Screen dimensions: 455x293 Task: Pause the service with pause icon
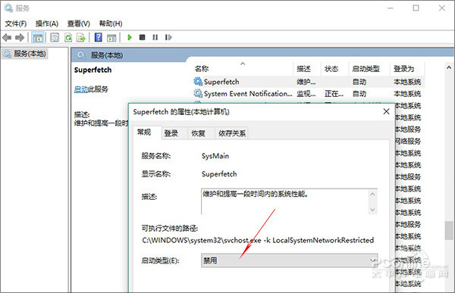pyautogui.click(x=155, y=37)
